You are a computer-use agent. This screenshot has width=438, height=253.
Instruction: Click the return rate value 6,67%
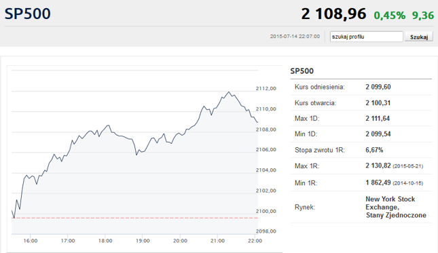[x=374, y=150]
